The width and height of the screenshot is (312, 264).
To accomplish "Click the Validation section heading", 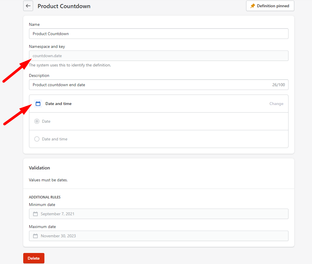I will click(x=39, y=168).
